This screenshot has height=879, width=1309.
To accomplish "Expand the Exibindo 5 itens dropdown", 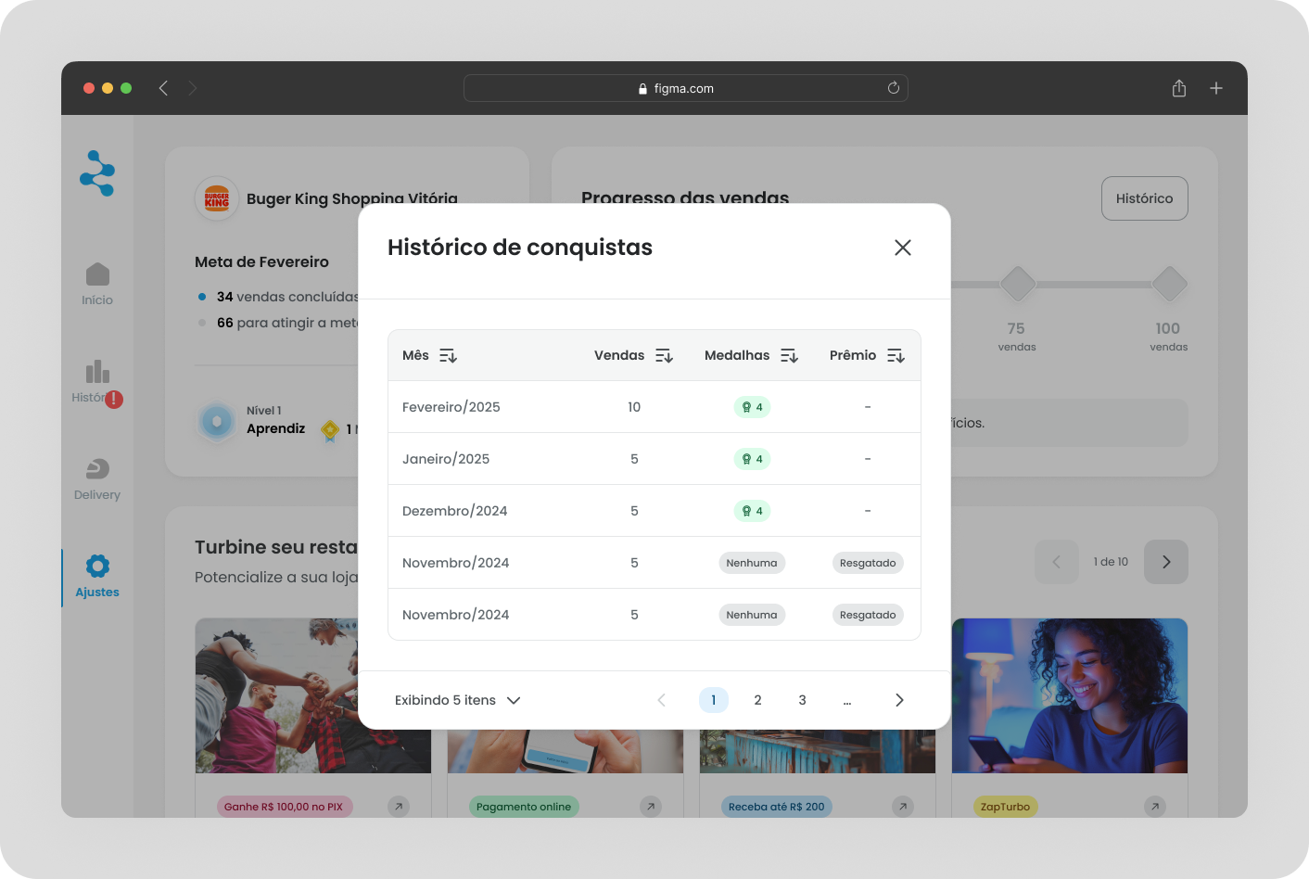I will [458, 700].
